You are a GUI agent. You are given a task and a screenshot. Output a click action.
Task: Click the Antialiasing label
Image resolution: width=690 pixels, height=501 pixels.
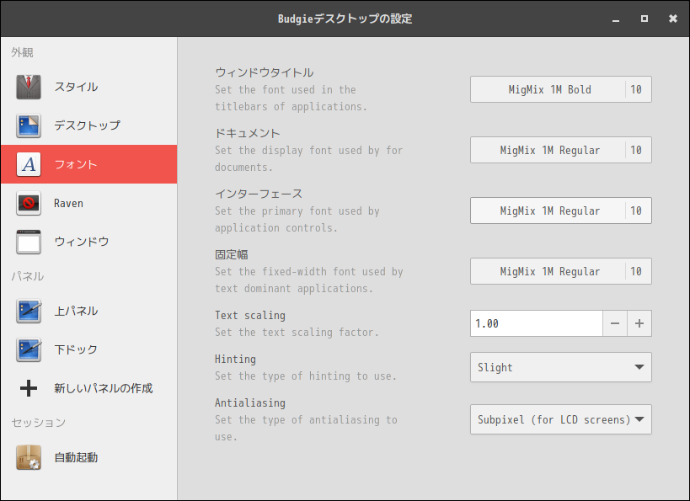250,403
